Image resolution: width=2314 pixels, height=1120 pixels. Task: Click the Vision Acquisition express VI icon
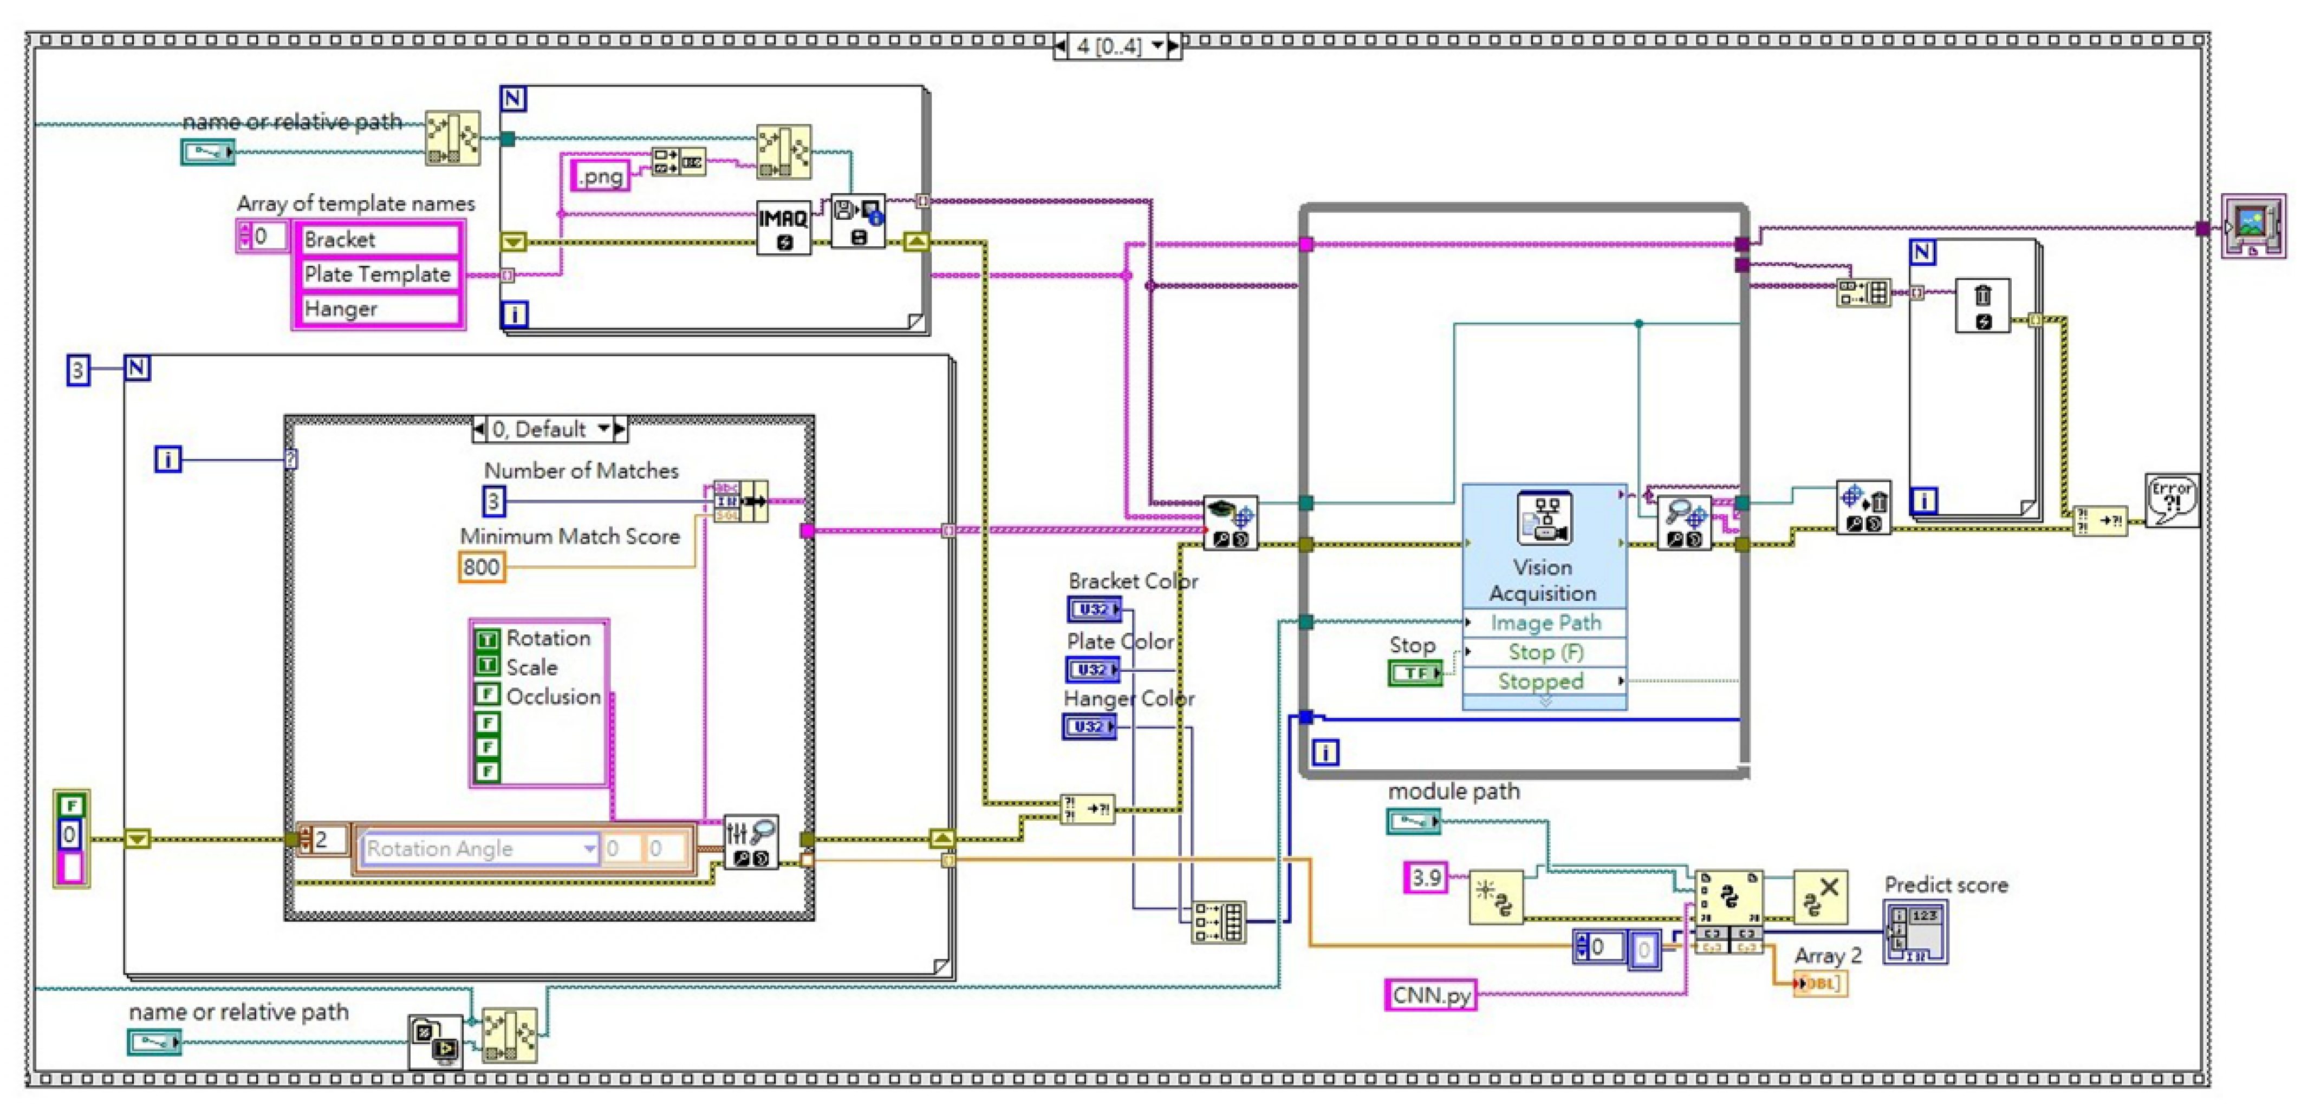point(1543,519)
